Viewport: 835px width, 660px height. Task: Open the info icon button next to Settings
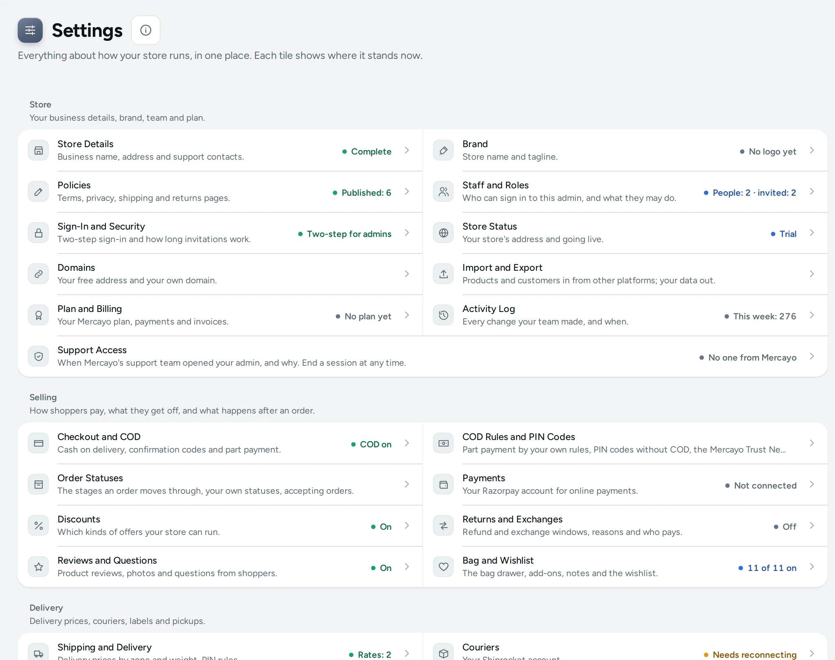pos(146,30)
